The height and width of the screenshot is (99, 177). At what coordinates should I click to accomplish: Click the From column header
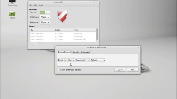pyautogui.click(x=85, y=30)
